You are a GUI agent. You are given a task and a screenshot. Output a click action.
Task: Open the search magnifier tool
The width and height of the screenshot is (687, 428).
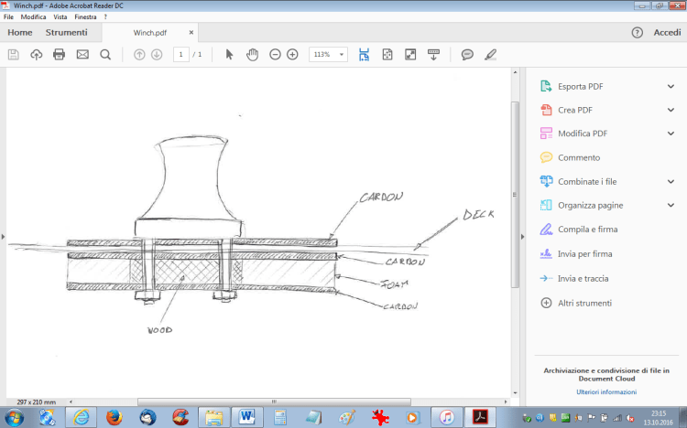click(x=105, y=55)
